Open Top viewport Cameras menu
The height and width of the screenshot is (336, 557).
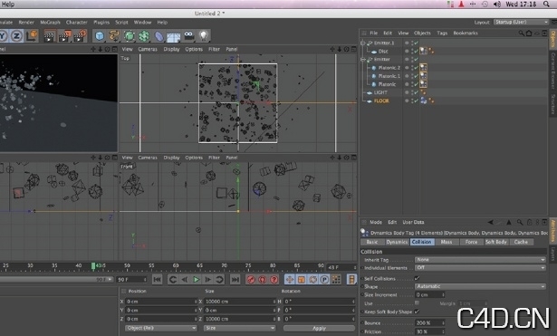148,49
